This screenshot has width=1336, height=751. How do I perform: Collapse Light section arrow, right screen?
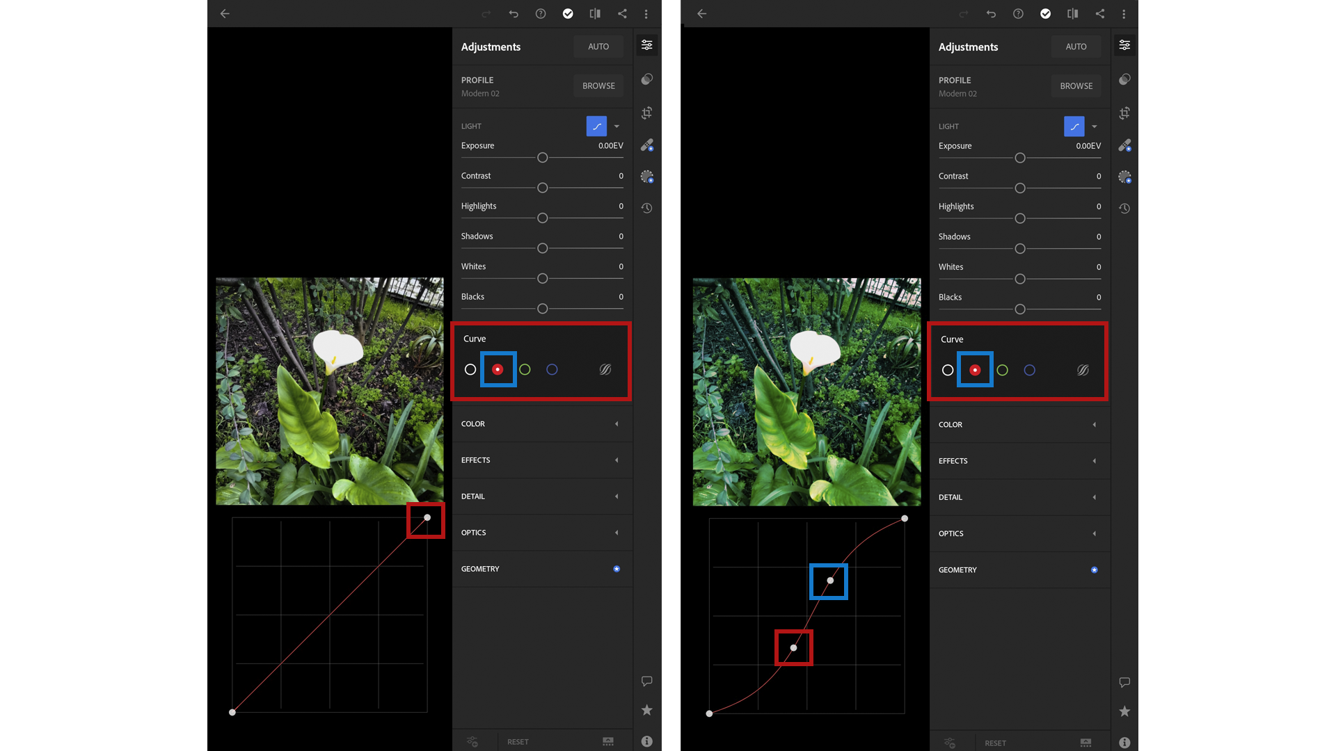[1095, 127]
